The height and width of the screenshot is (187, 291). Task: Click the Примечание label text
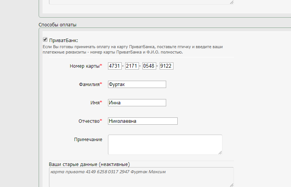pos(88,140)
